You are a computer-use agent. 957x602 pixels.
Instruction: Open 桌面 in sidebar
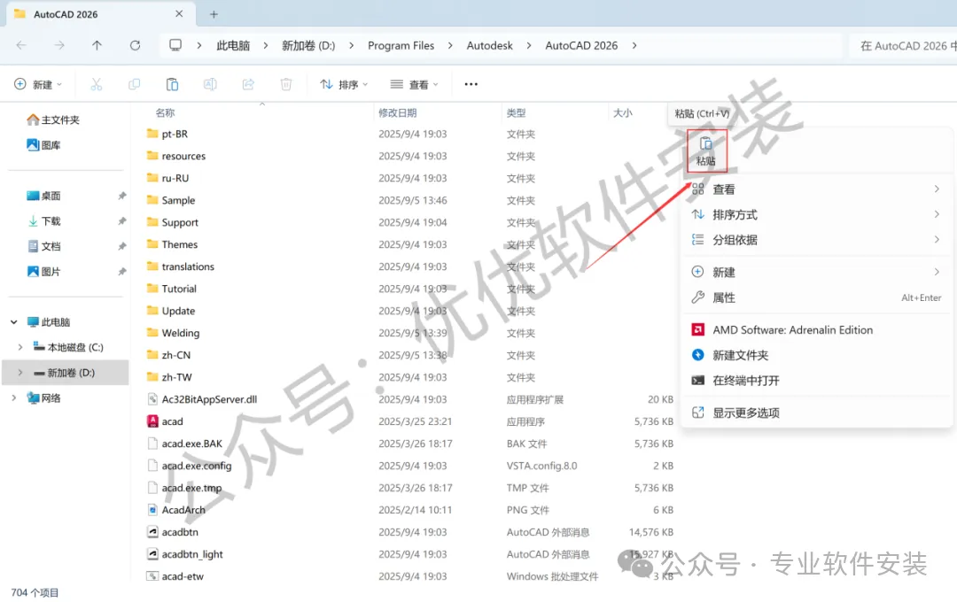coord(43,196)
